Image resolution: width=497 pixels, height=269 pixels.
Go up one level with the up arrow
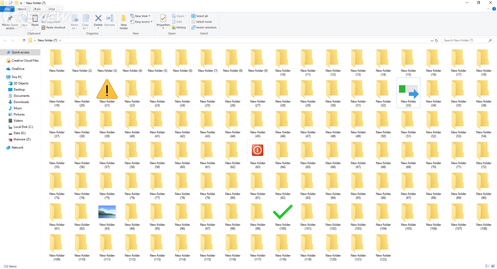pyautogui.click(x=24, y=40)
